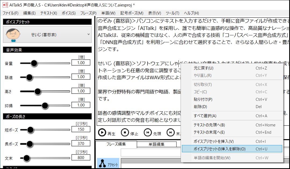Click the せいじ voice preset avatar
The width and height of the screenshot is (290, 169).
point(13,35)
